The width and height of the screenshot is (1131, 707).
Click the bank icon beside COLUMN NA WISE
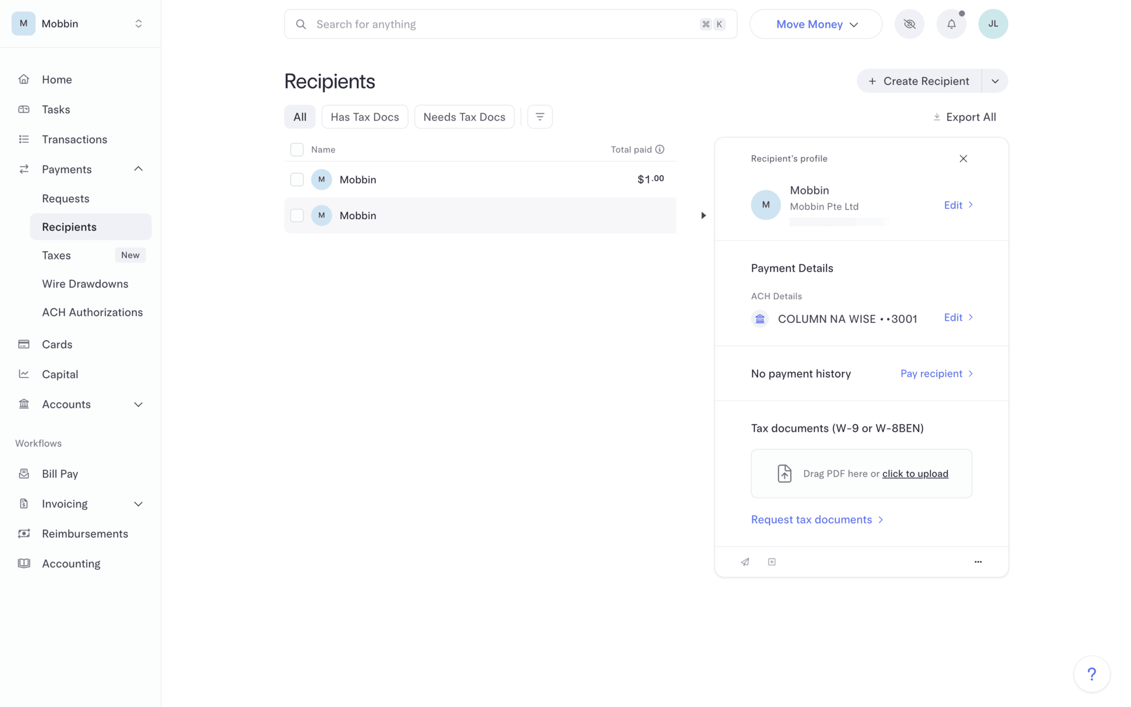tap(760, 319)
